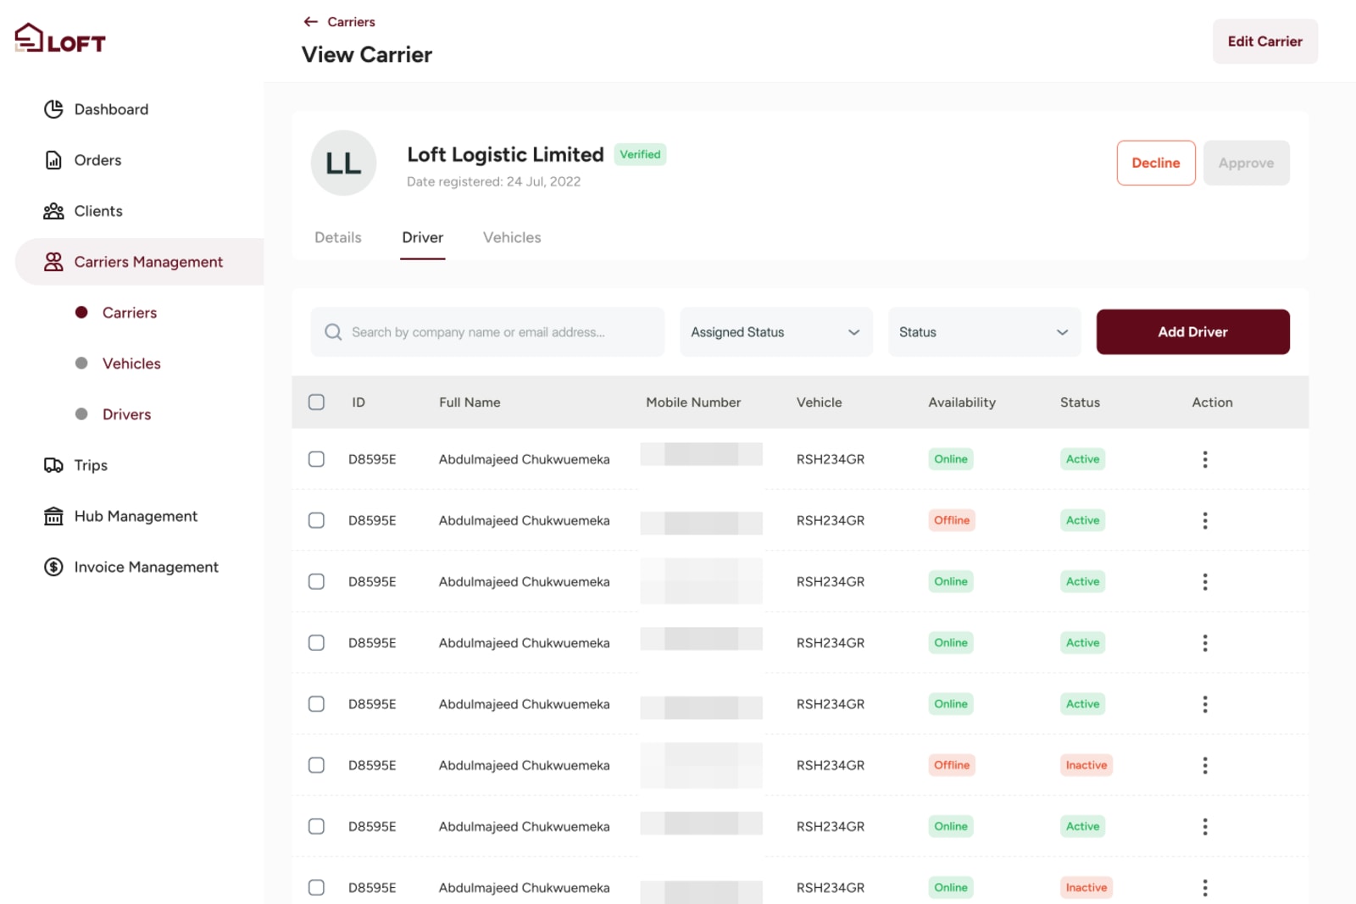Open action menu for second row, Offline Active
This screenshot has width=1356, height=904.
coord(1204,520)
